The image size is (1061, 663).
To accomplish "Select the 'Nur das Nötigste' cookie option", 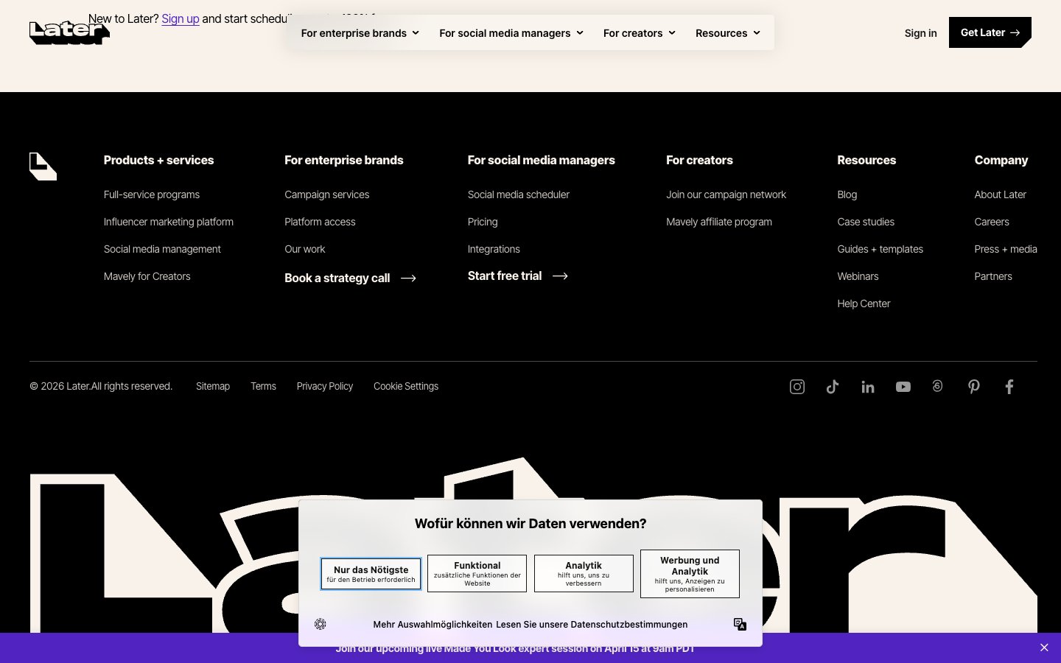I will click(371, 574).
